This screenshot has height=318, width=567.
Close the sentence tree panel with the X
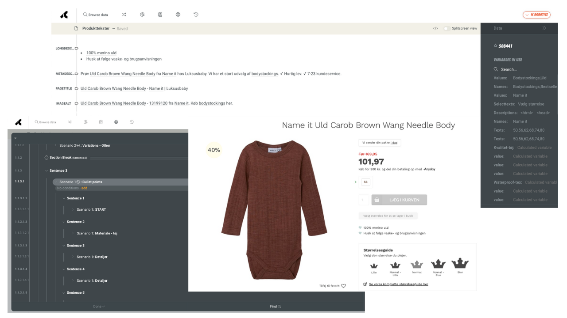pyautogui.click(x=16, y=138)
